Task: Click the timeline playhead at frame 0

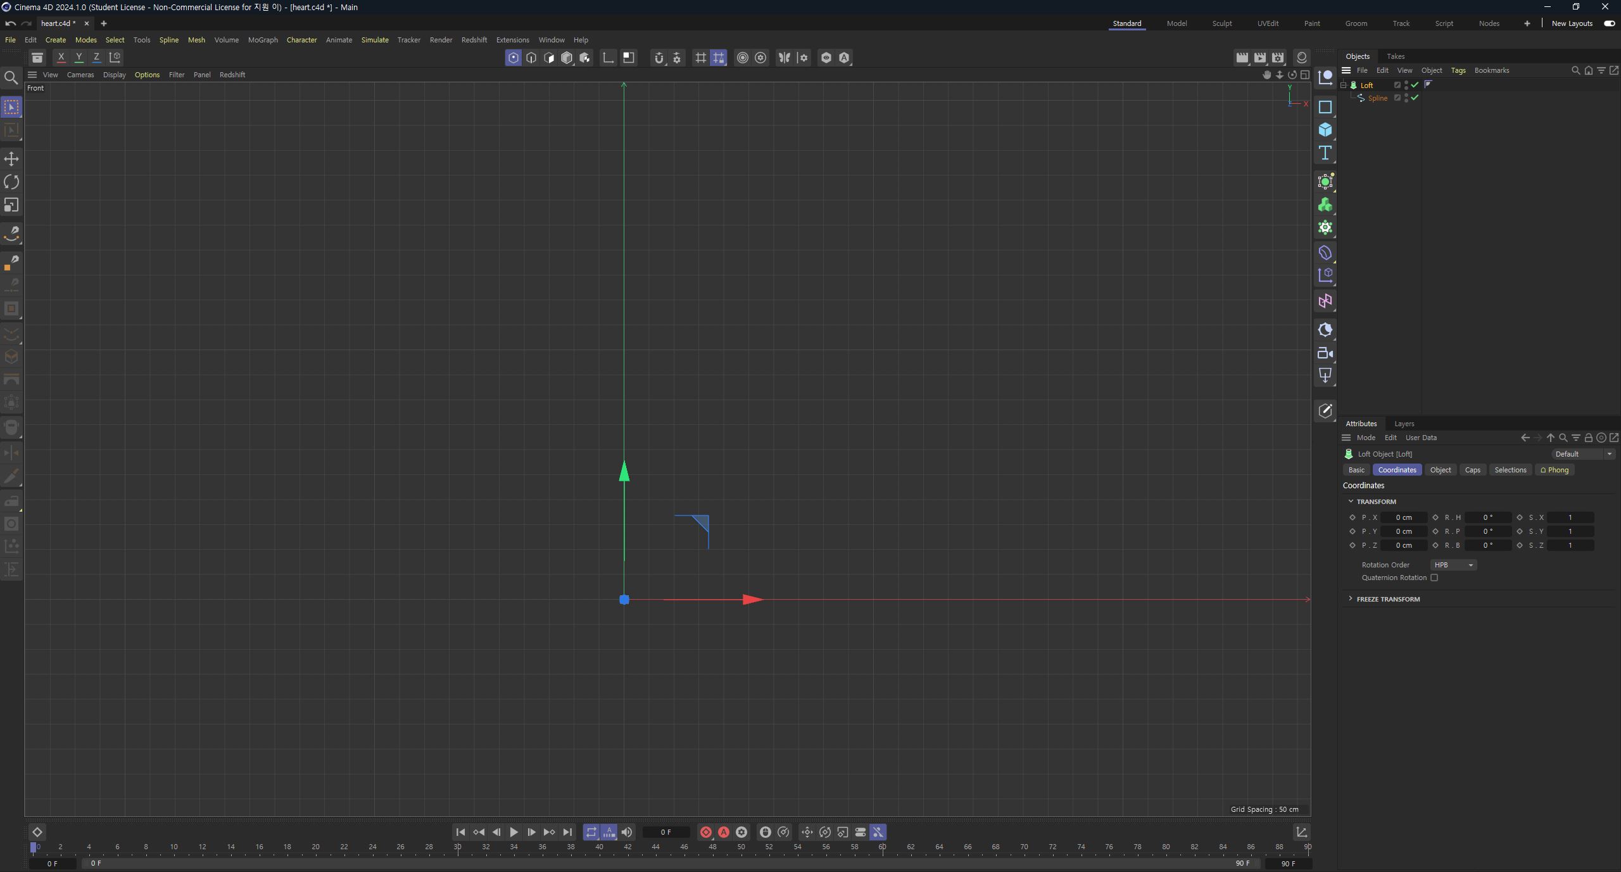Action: [x=34, y=847]
